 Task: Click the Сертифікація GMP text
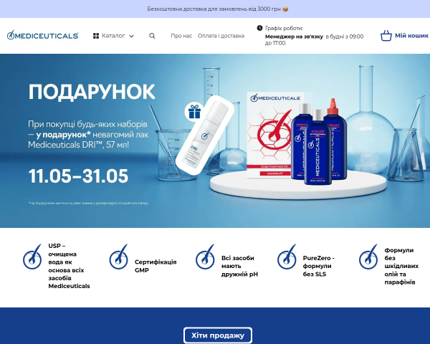coord(156,266)
